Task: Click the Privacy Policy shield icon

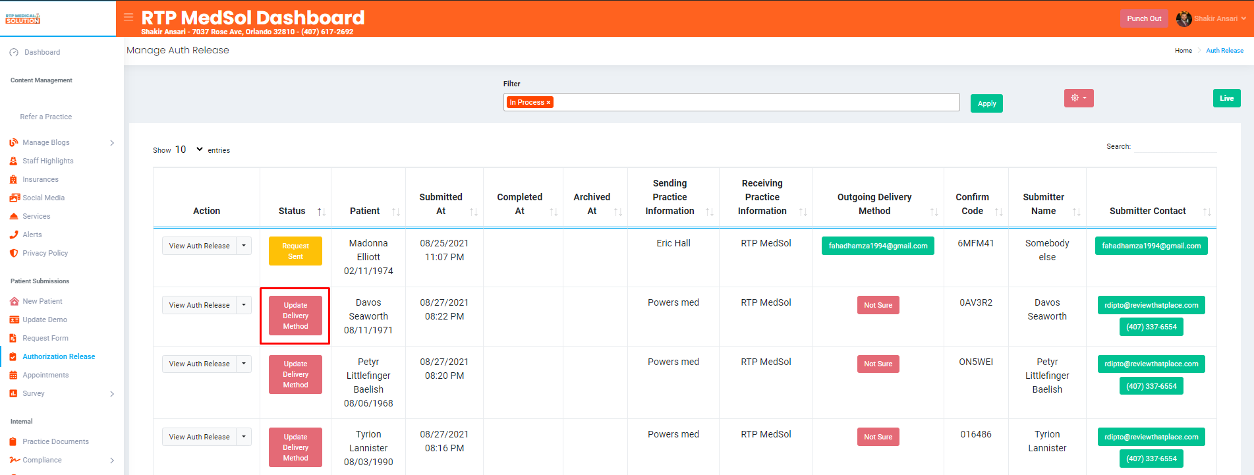Action: point(14,253)
